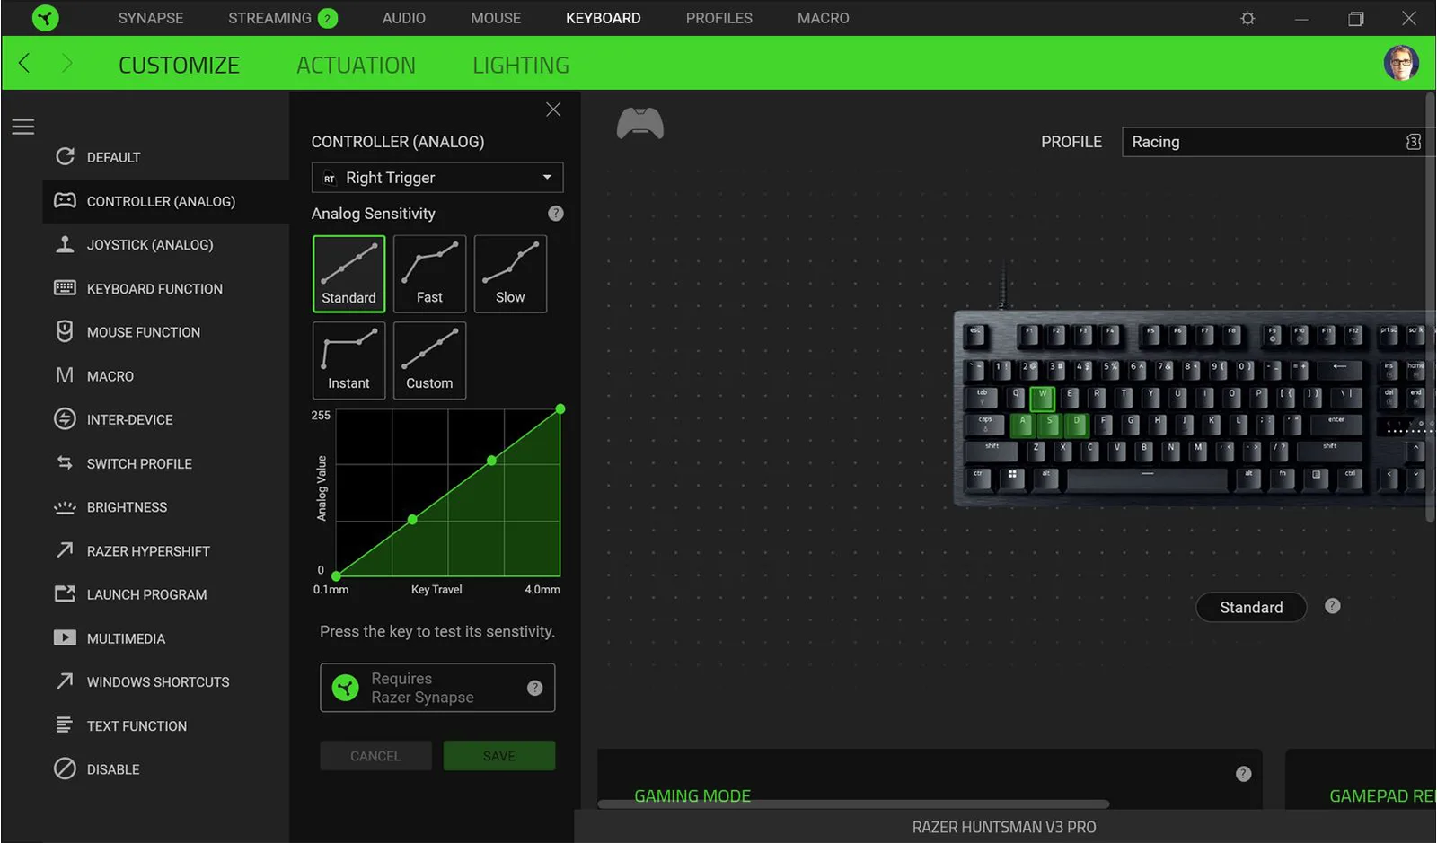Select Controller (Analog) in sidebar
The image size is (1437, 843).
point(165,201)
